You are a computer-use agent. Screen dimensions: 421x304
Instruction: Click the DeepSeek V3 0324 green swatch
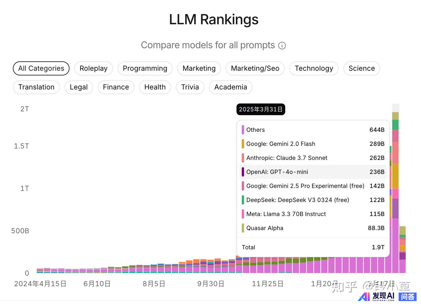[243, 200]
